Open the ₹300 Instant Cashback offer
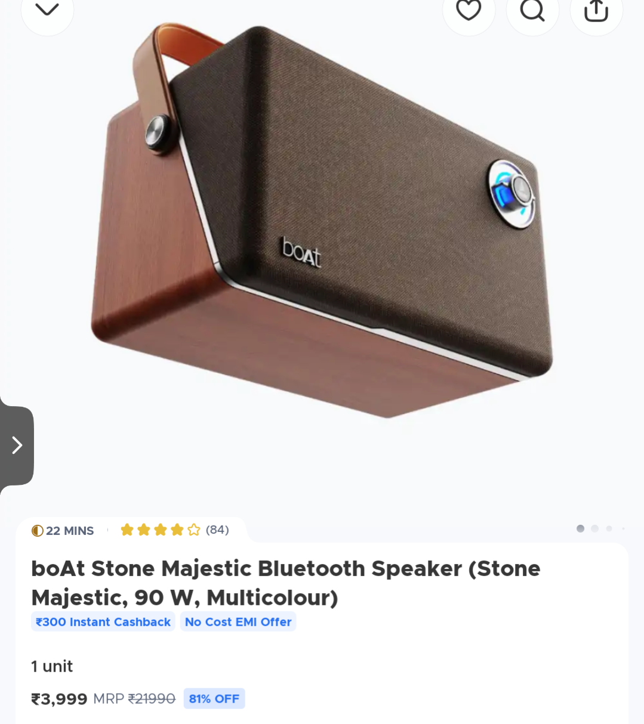Image resolution: width=644 pixels, height=724 pixels. point(103,621)
